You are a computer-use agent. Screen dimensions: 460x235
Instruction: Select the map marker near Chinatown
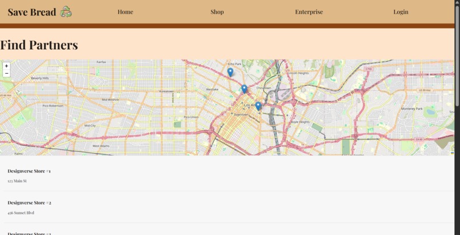[x=244, y=89]
